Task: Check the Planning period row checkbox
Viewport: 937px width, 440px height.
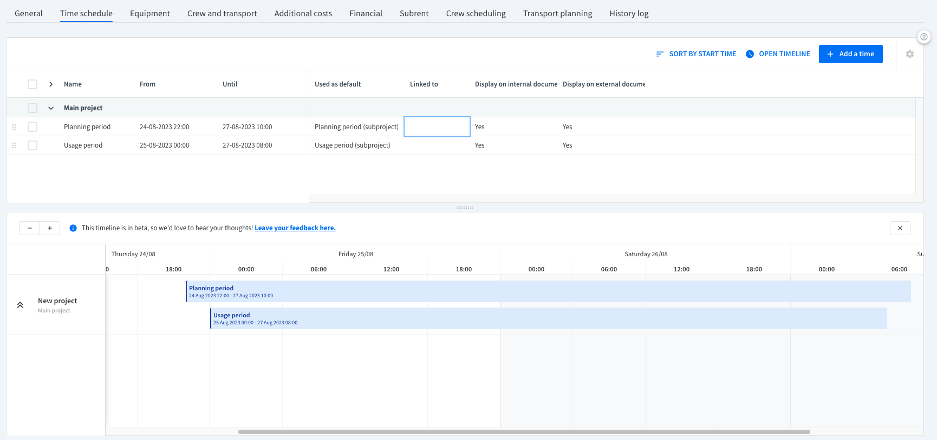Action: click(x=32, y=127)
